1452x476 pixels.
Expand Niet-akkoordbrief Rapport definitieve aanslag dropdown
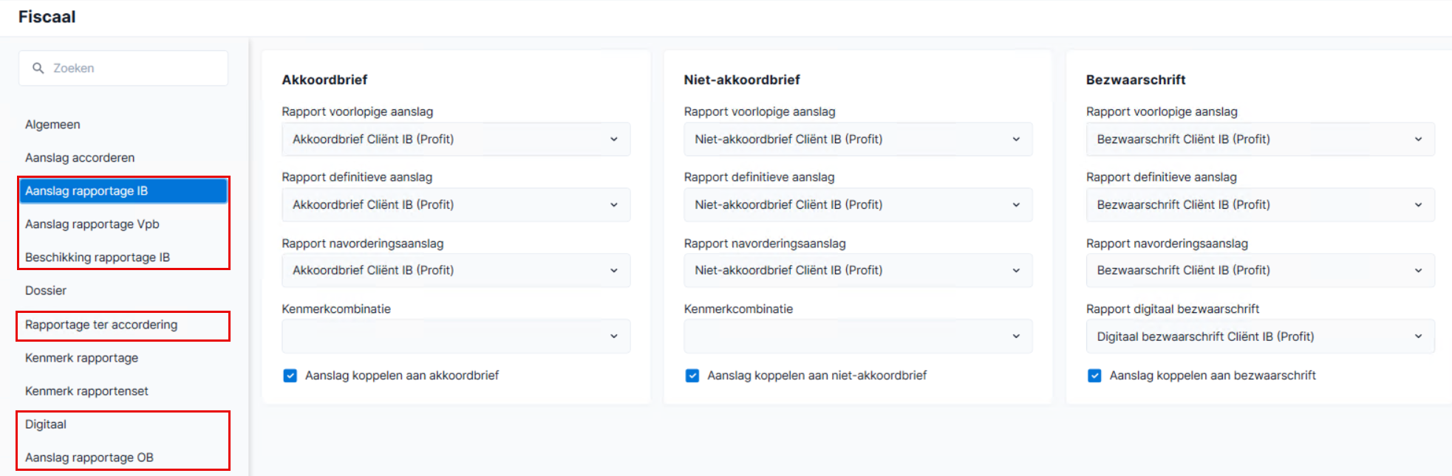[858, 204]
